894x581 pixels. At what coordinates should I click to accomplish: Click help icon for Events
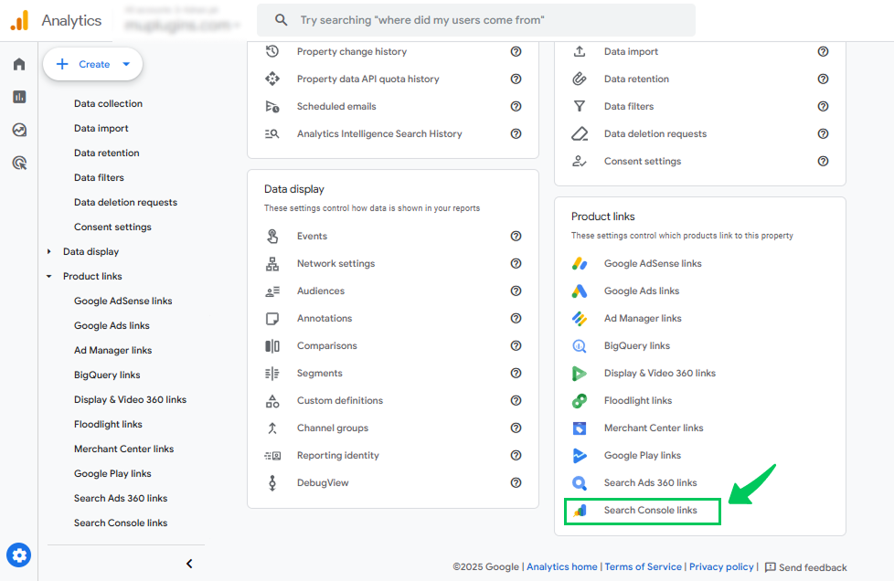516,236
